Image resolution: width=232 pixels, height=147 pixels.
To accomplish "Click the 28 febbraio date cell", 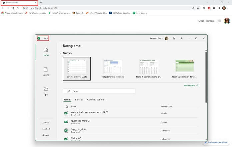I will tap(165, 131).
